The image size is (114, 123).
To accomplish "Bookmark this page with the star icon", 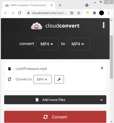I will click(79, 13).
